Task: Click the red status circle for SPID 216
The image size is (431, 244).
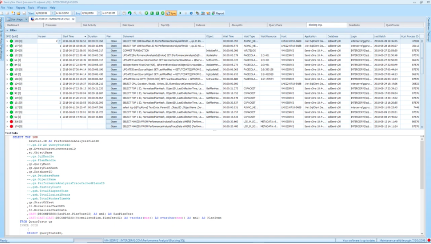Action: pyautogui.click(x=11, y=122)
